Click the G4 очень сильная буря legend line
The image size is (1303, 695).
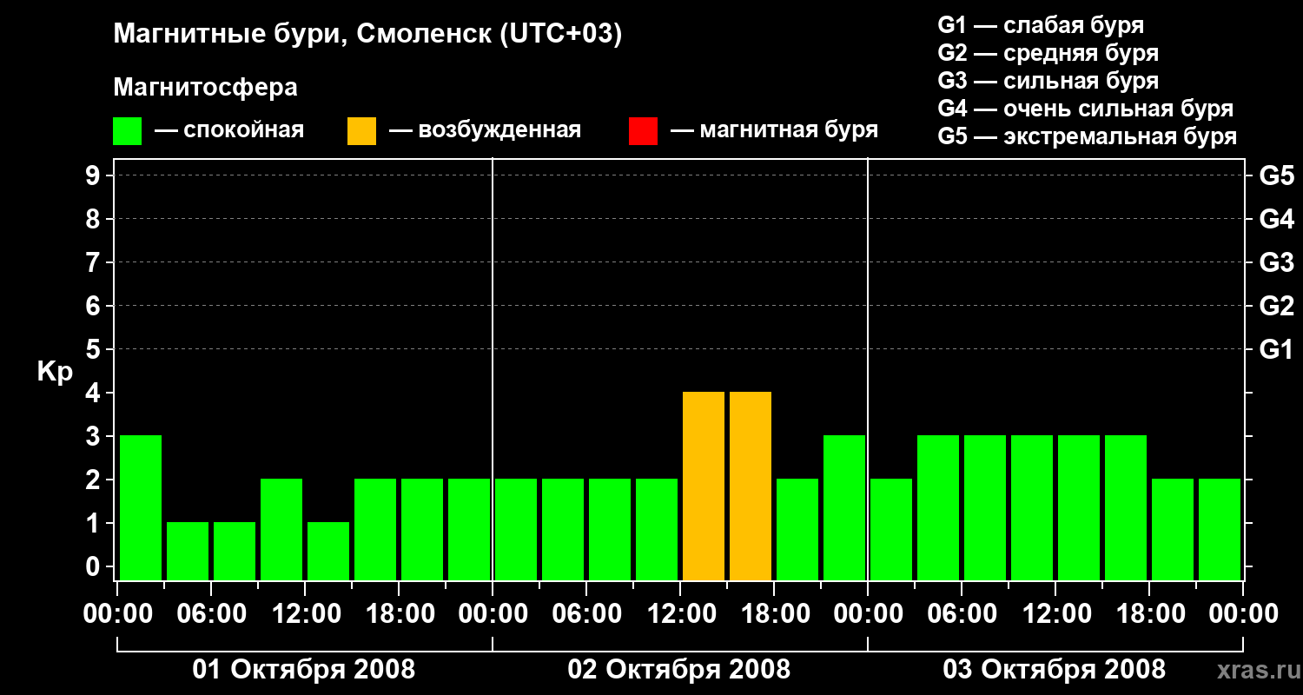click(x=1086, y=109)
